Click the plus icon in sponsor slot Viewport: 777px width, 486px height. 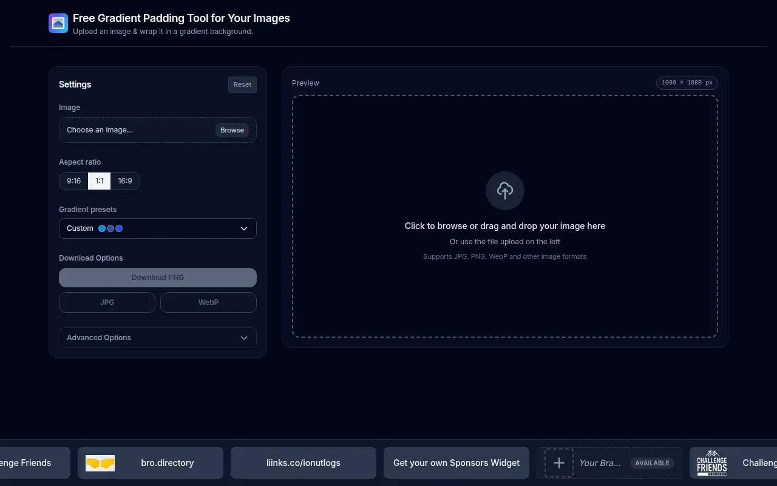[x=559, y=463]
